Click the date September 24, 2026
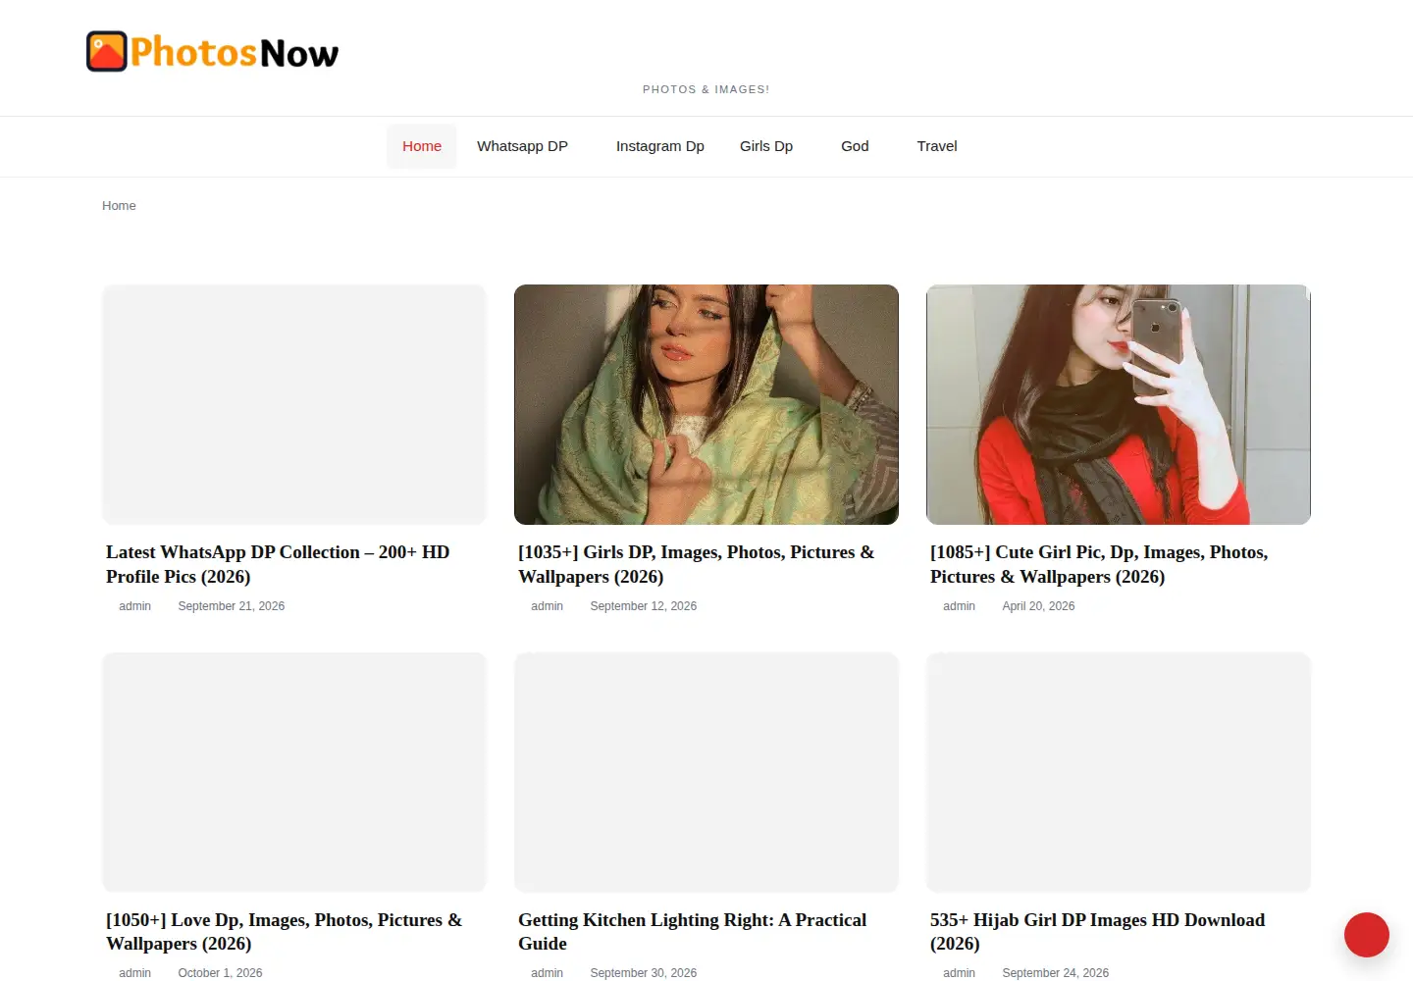This screenshot has height=981, width=1413. coord(1056,973)
